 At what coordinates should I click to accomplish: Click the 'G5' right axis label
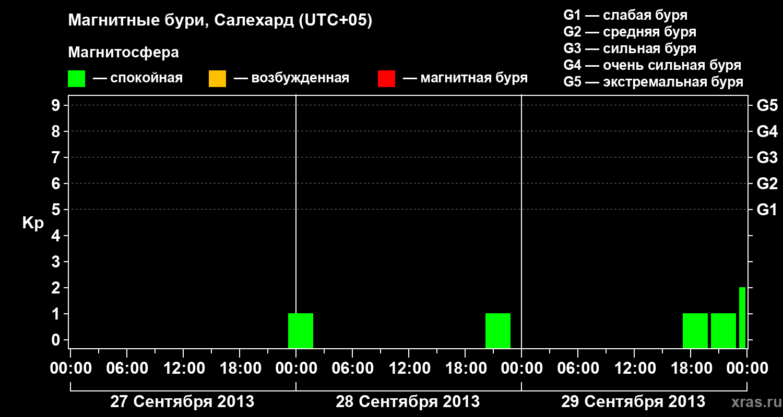[x=767, y=105]
